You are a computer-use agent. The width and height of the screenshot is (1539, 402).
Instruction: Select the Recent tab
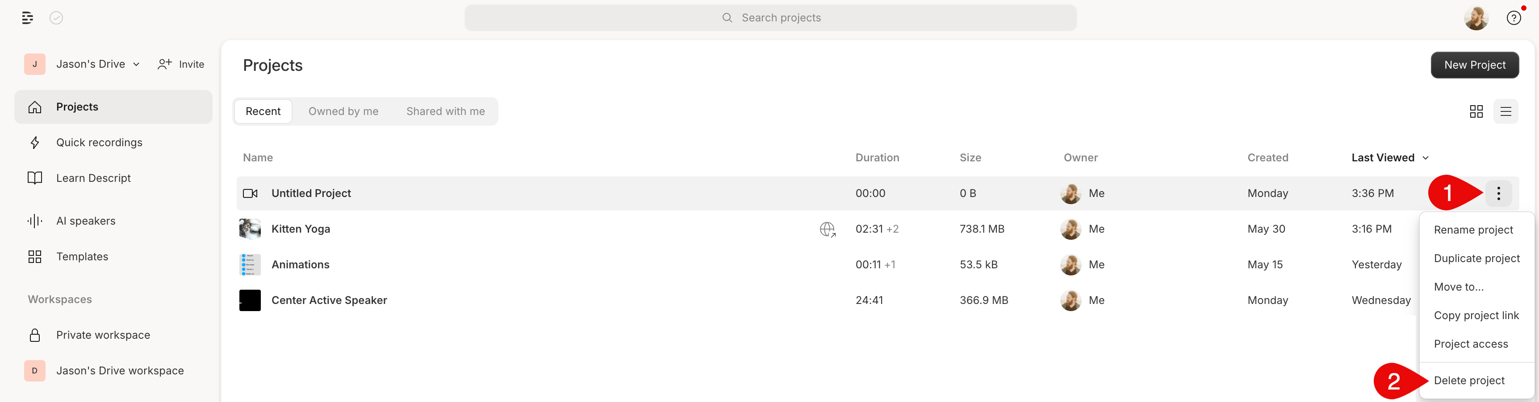pyautogui.click(x=263, y=111)
